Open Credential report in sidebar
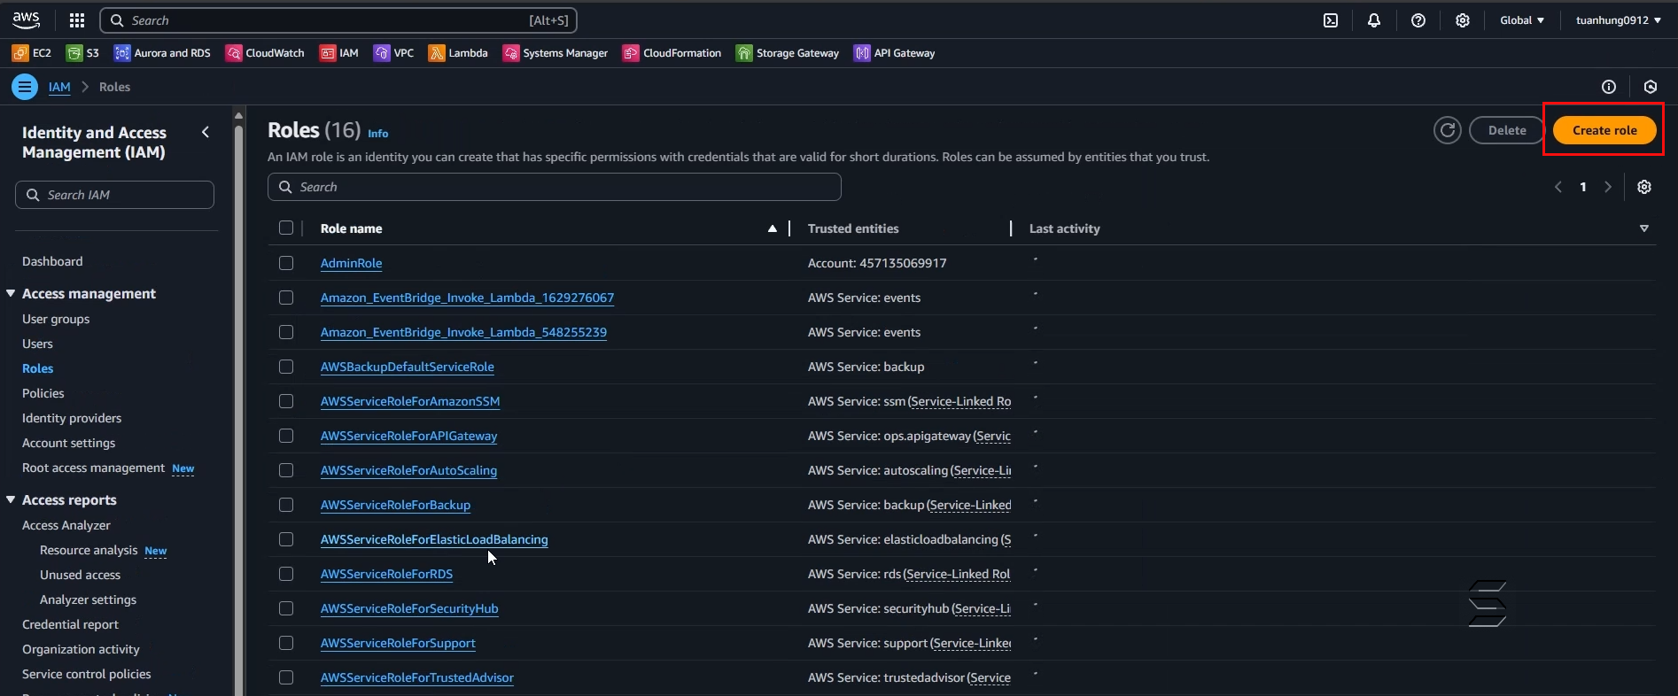The width and height of the screenshot is (1678, 696). [70, 624]
